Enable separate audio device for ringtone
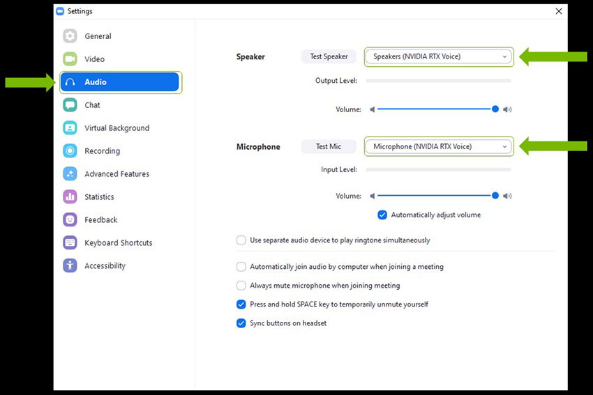Image resolution: width=593 pixels, height=395 pixels. click(x=241, y=240)
